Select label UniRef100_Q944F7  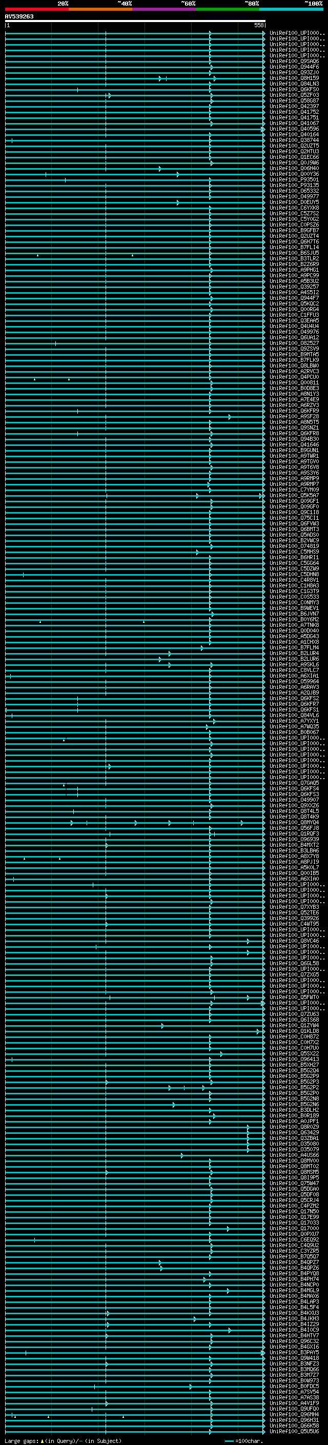pos(294,298)
